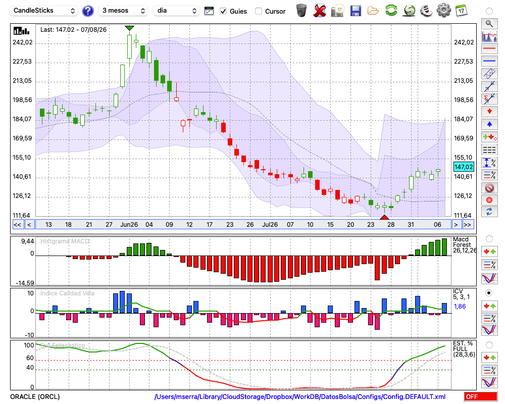
Task: Click the >> jump forward button
Action: tap(467, 225)
